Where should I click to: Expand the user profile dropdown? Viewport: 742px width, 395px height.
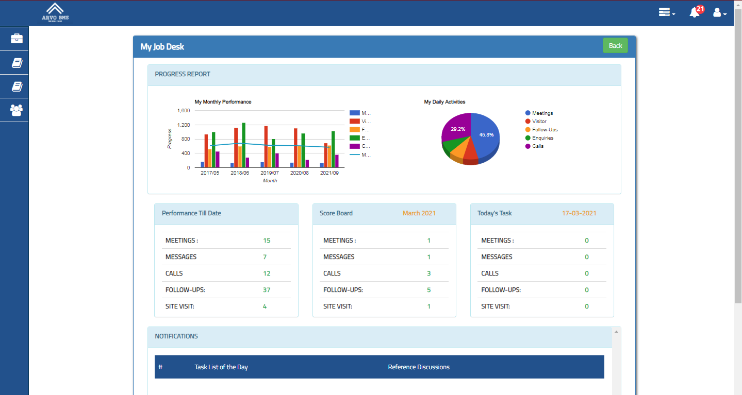720,12
